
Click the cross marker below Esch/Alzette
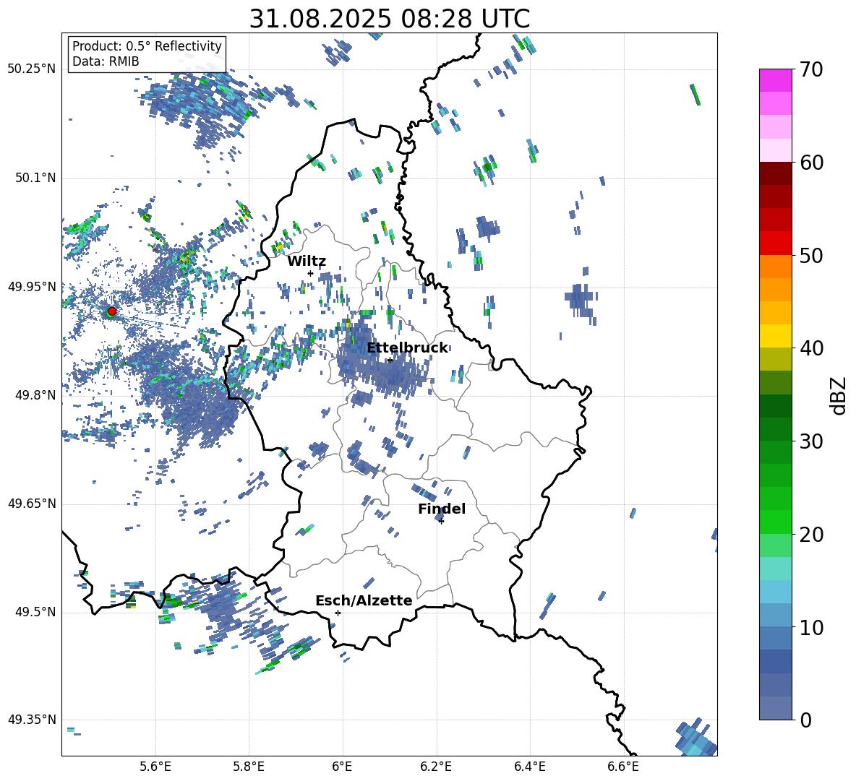338,613
